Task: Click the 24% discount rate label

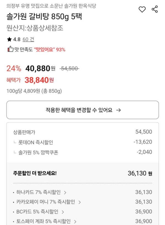Action: [14, 68]
